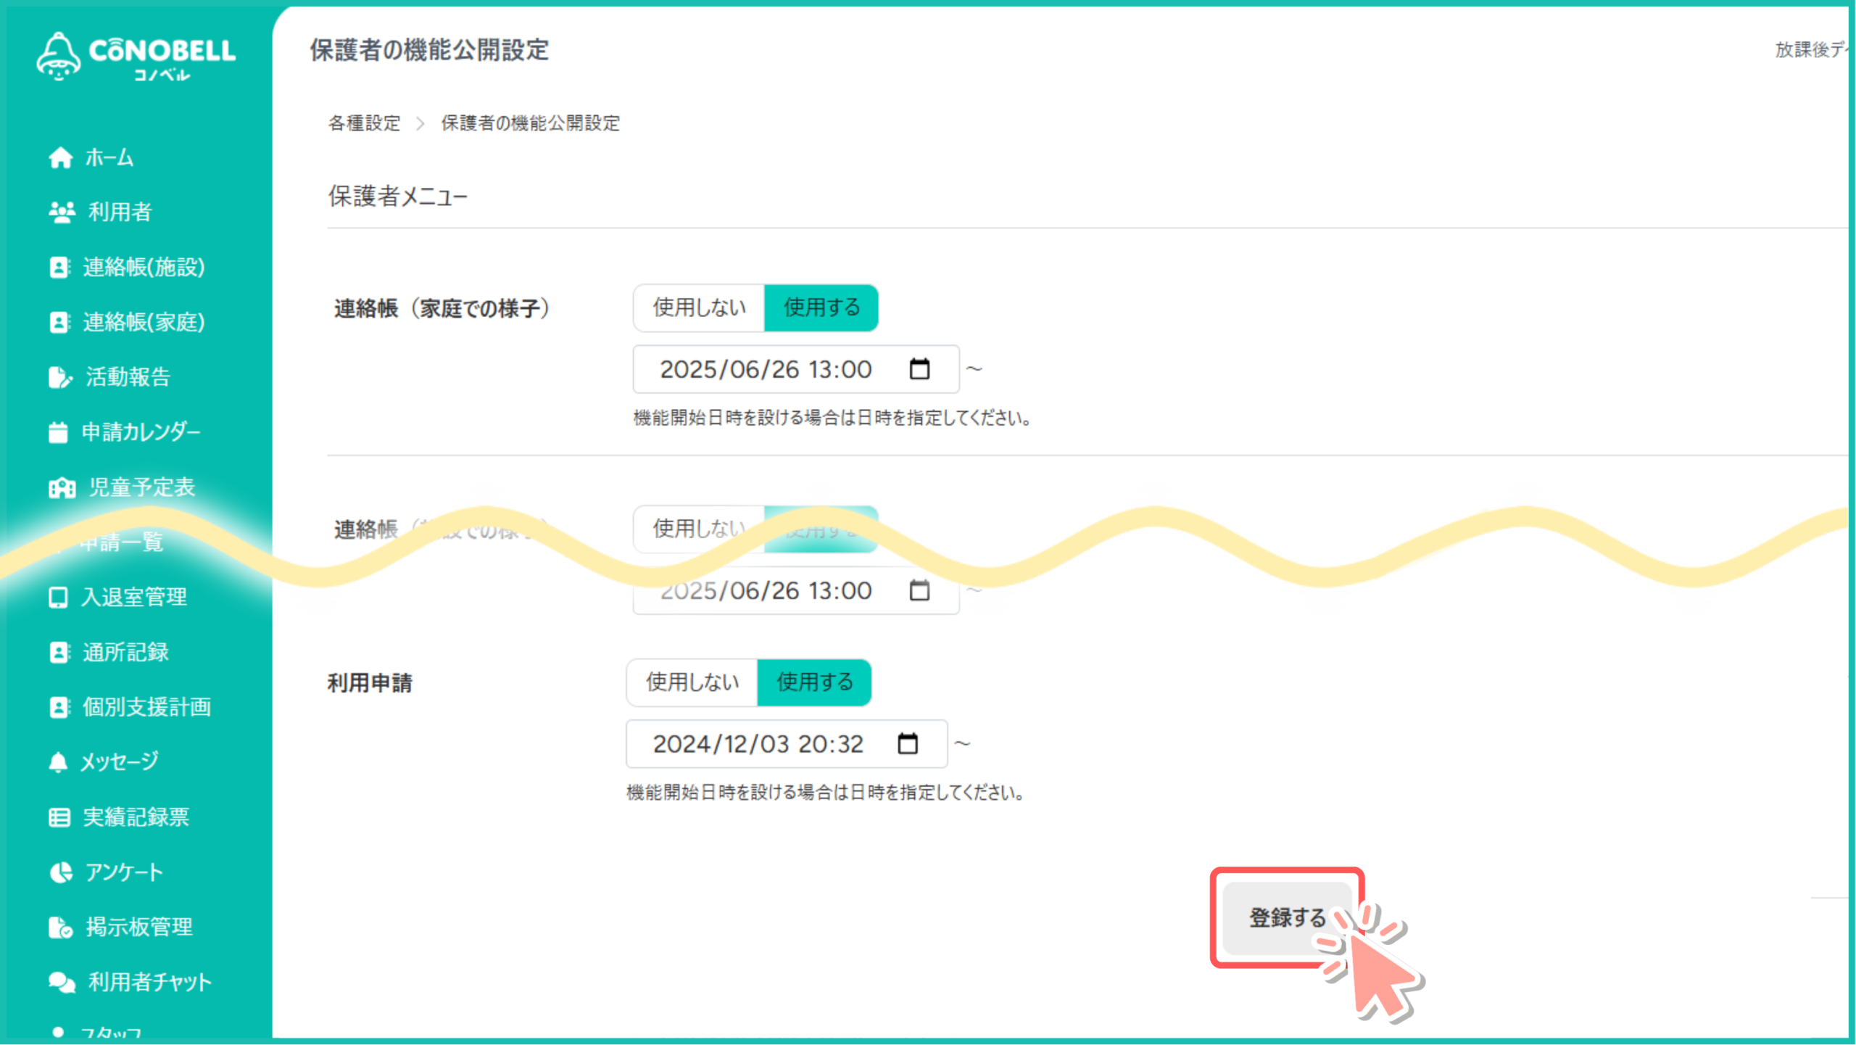Screen dimensions: 1856x1045
Task: Click the Home house icon in the sidebar
Action: coord(61,157)
